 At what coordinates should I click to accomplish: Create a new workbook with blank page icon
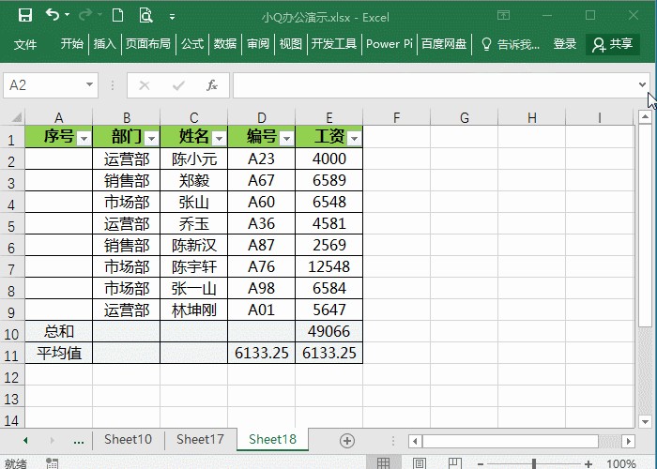[x=117, y=16]
